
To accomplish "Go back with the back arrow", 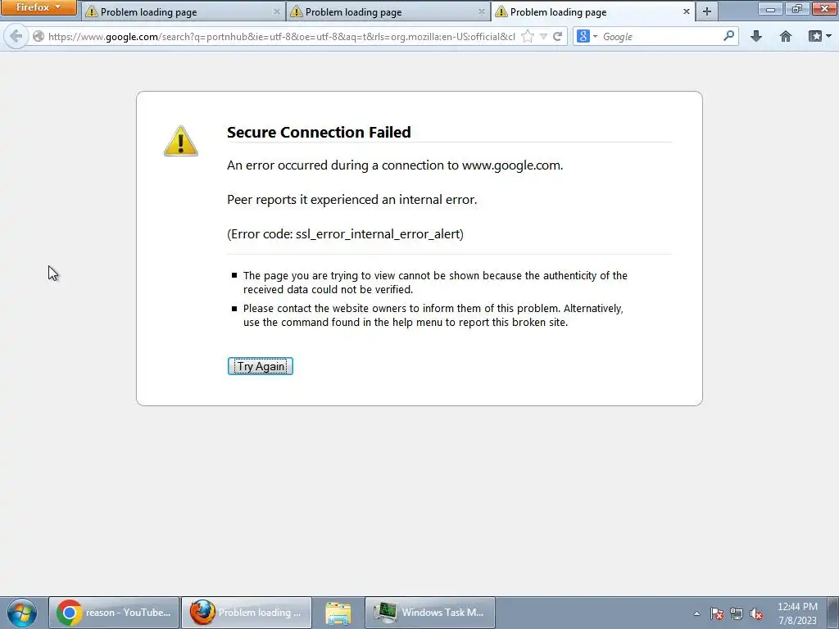I will click(x=16, y=36).
